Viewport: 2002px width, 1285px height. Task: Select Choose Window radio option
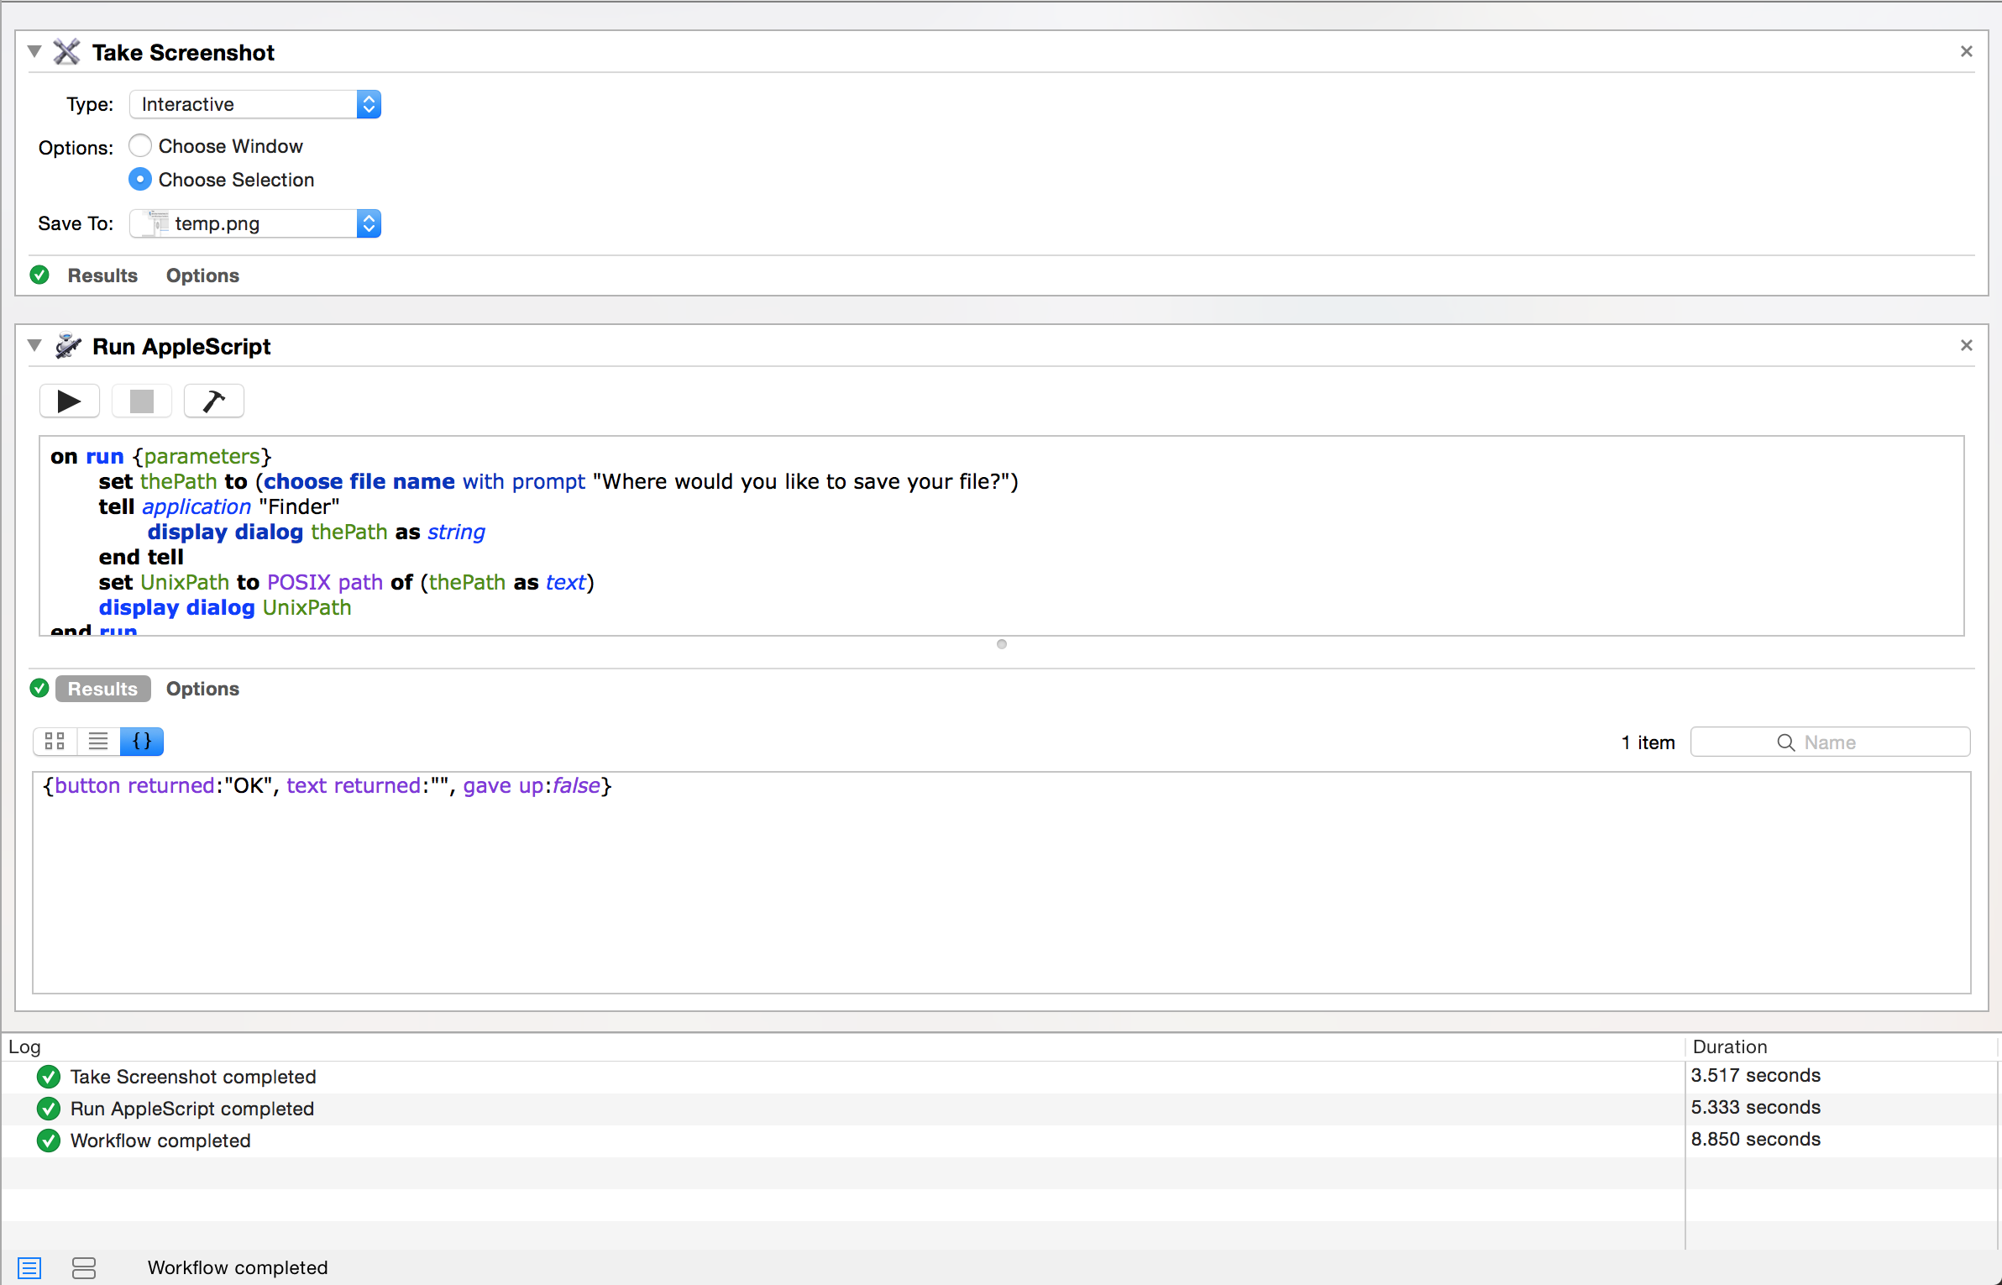(x=140, y=146)
